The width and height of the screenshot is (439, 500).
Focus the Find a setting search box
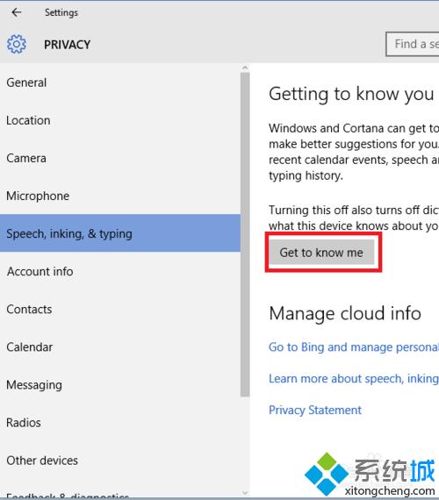point(412,44)
